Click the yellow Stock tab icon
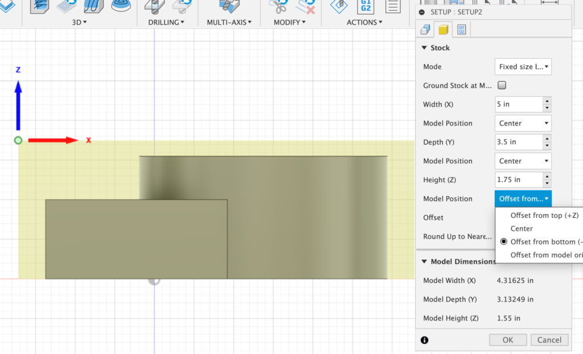Screen dimensions: 583x354 click(443, 30)
